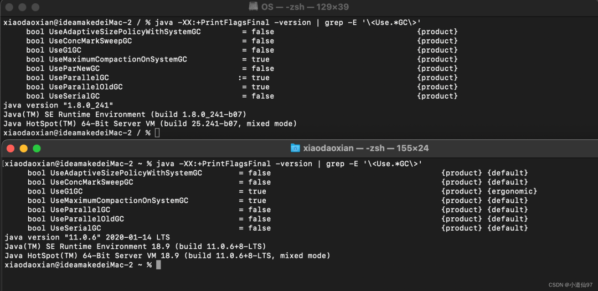This screenshot has width=598, height=291.
Task: Click the CSDN watermark text in the corner
Action: click(x=570, y=284)
